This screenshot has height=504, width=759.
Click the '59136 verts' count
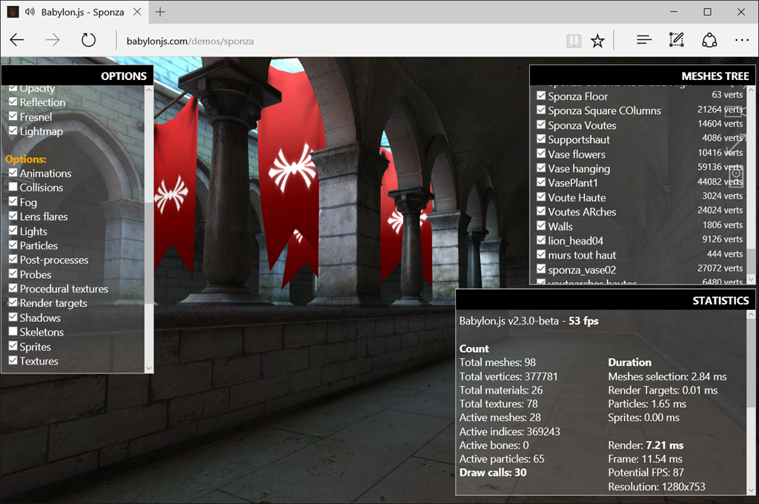720,167
